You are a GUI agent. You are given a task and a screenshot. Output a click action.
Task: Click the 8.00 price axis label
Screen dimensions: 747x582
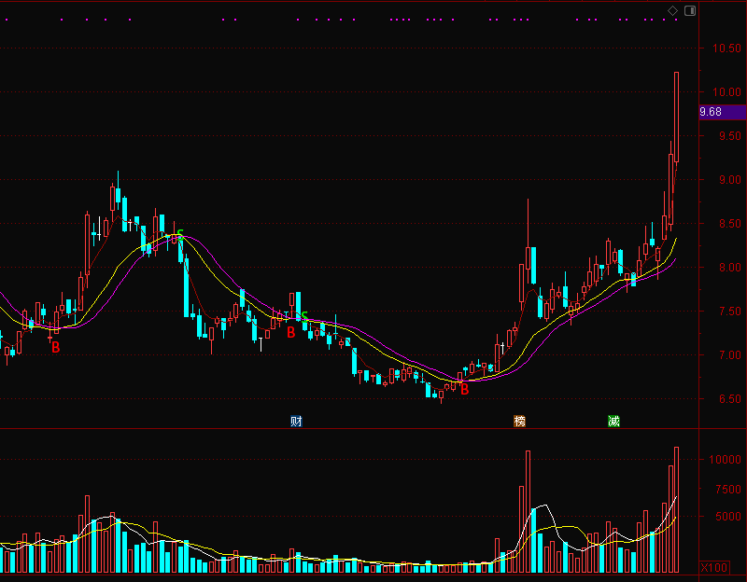tap(730, 267)
